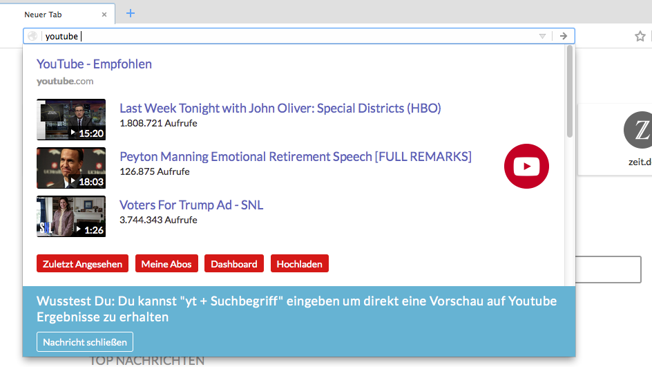
Task: Click the bookmark star icon
Action: pos(640,36)
